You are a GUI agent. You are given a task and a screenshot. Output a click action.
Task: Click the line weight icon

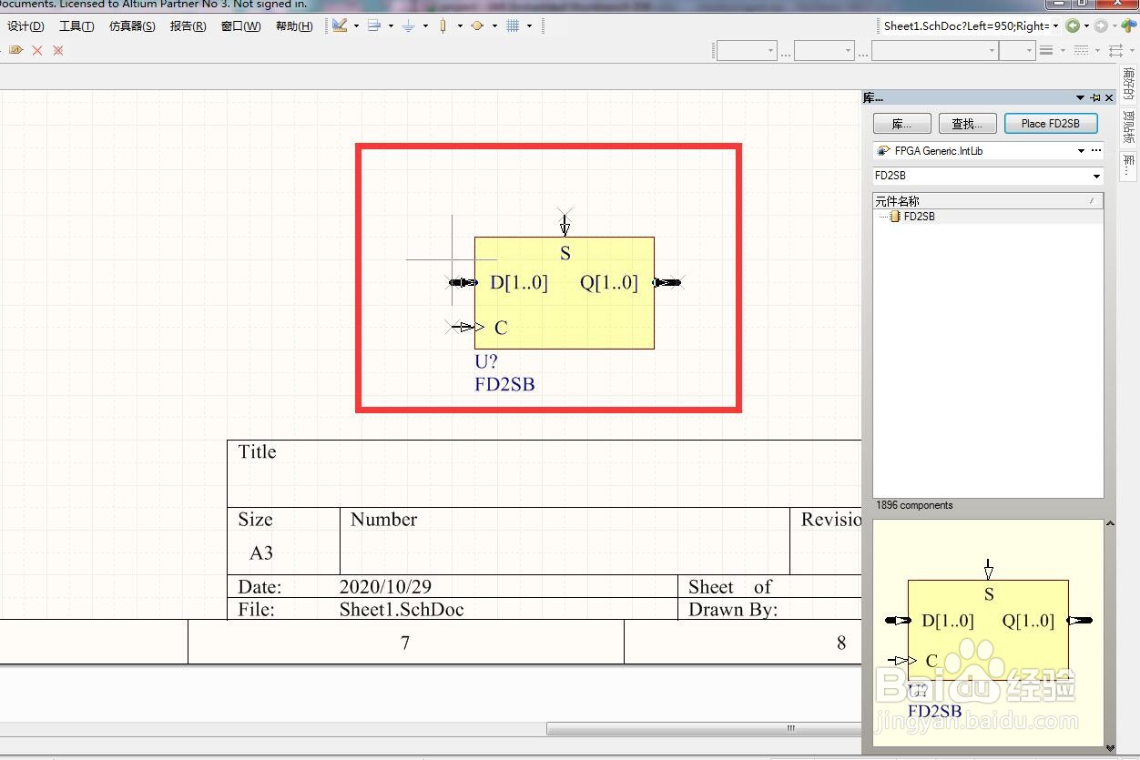pyautogui.click(x=1047, y=51)
